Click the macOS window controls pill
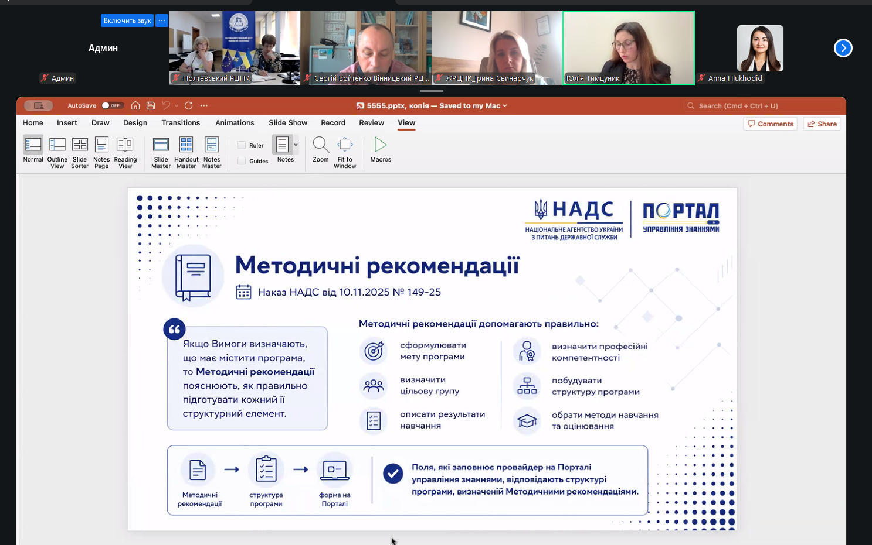 (39, 105)
